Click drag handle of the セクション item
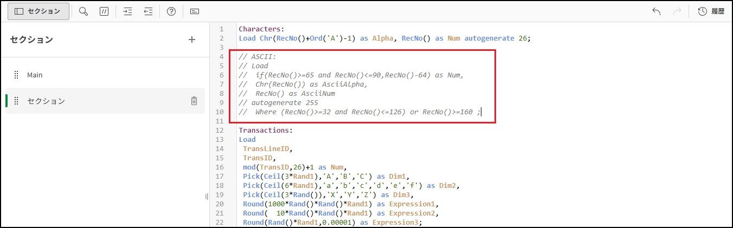The width and height of the screenshot is (733, 228). [17, 101]
